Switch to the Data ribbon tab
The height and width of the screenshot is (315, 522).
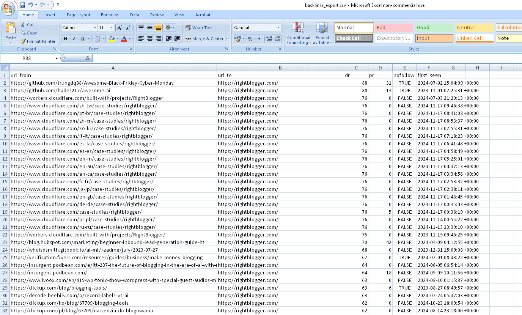(x=135, y=15)
